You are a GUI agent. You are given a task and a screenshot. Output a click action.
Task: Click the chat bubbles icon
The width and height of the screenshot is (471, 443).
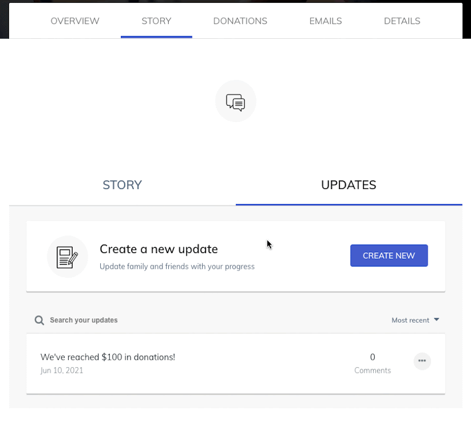(x=235, y=102)
